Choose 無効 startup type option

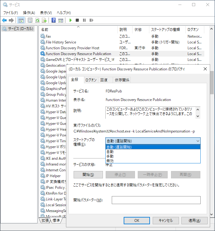pos(153,161)
